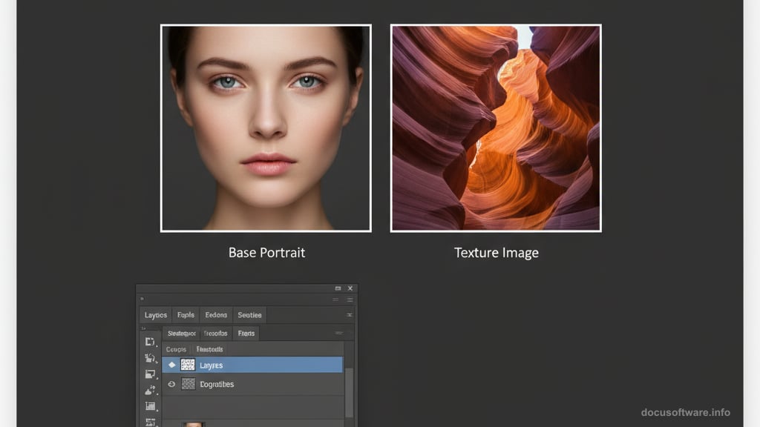Switch to the Seotiee tab
The image size is (760, 427).
pyautogui.click(x=249, y=315)
